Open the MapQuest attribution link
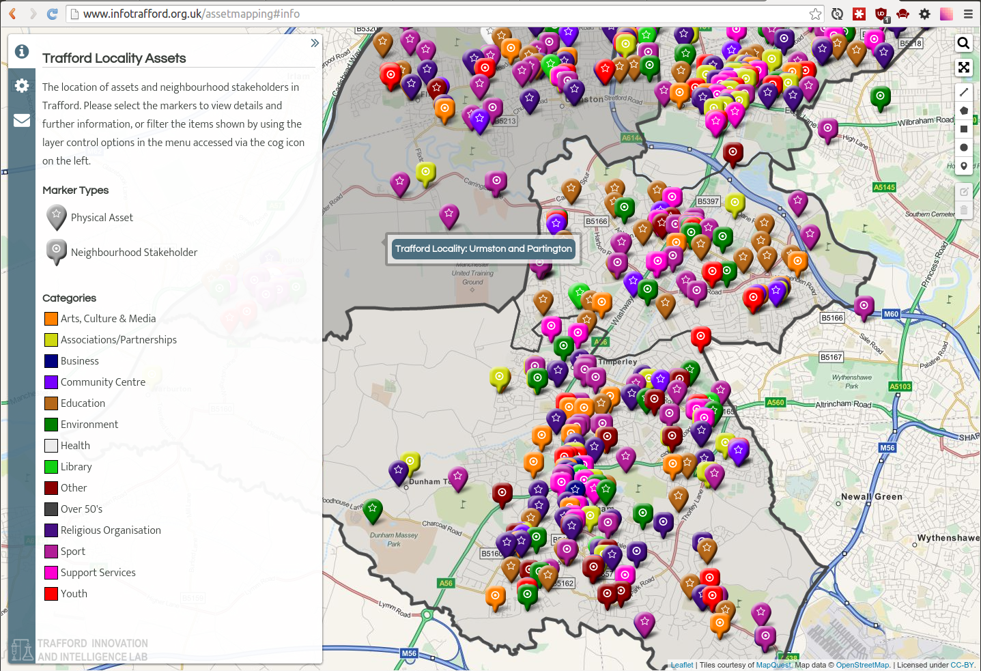 (774, 665)
